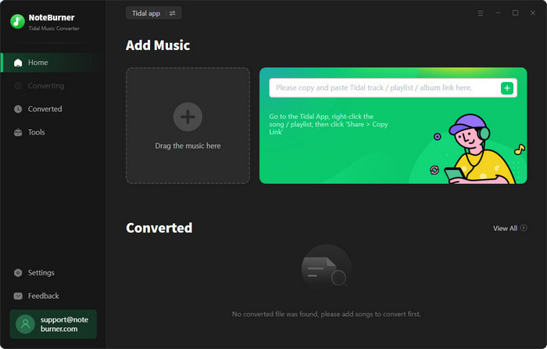This screenshot has width=547, height=349.
Task: Click the 'Converted' section heading
Action: (x=159, y=228)
